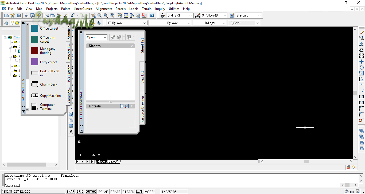Close the Sheet Set Manager palette
Viewport: 365px width, 194px height.
coord(81,33)
